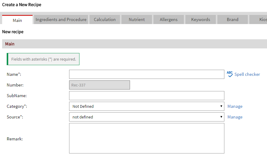The image size is (267, 155).
Task: Expand the Source dropdown
Action: click(x=146, y=117)
